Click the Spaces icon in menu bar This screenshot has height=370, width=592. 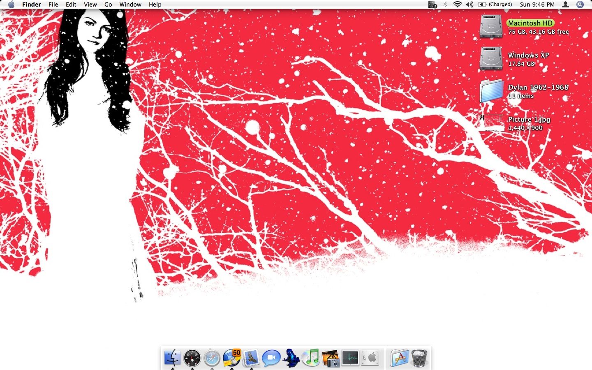tap(432, 5)
